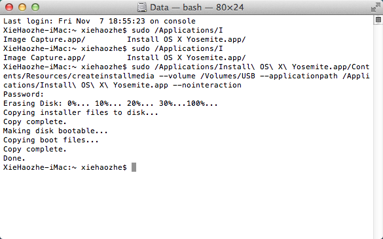This screenshot has height=239, width=383.
Task: Click the split pane icon above scrollbar
Action: [378, 20]
